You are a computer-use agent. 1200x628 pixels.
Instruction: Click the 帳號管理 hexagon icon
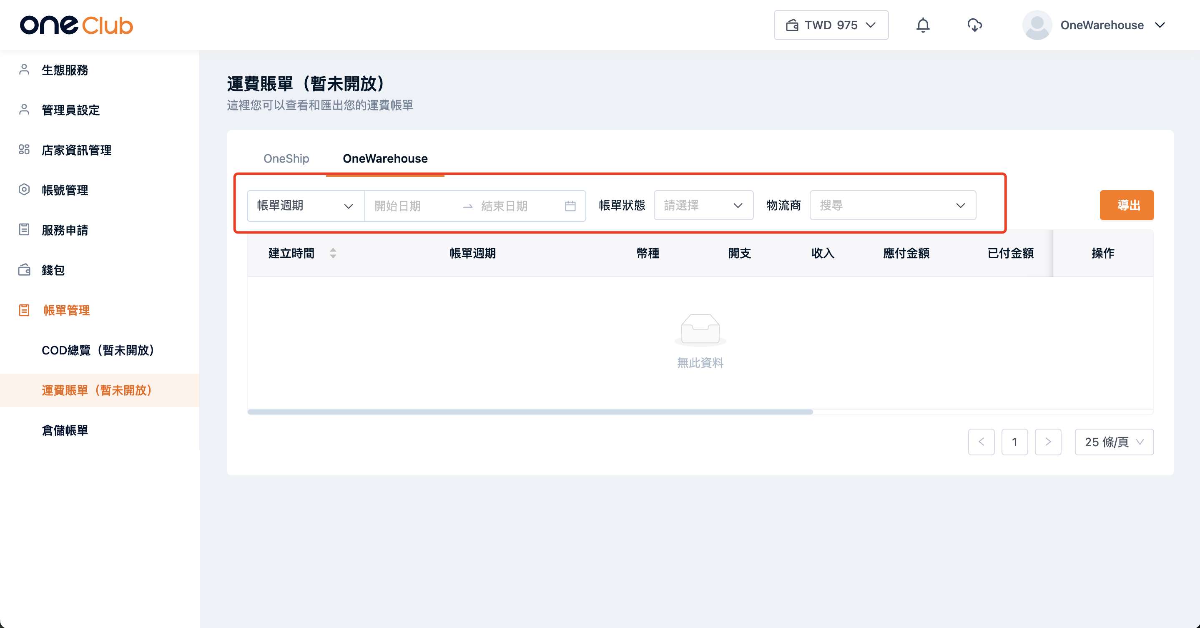24,190
